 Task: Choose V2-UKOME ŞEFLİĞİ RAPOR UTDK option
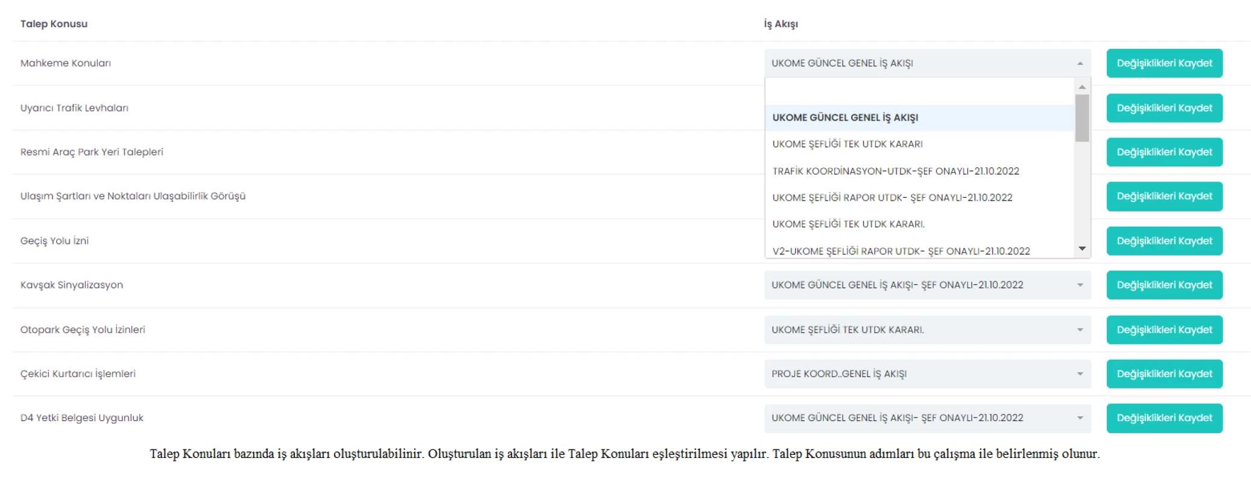point(919,251)
